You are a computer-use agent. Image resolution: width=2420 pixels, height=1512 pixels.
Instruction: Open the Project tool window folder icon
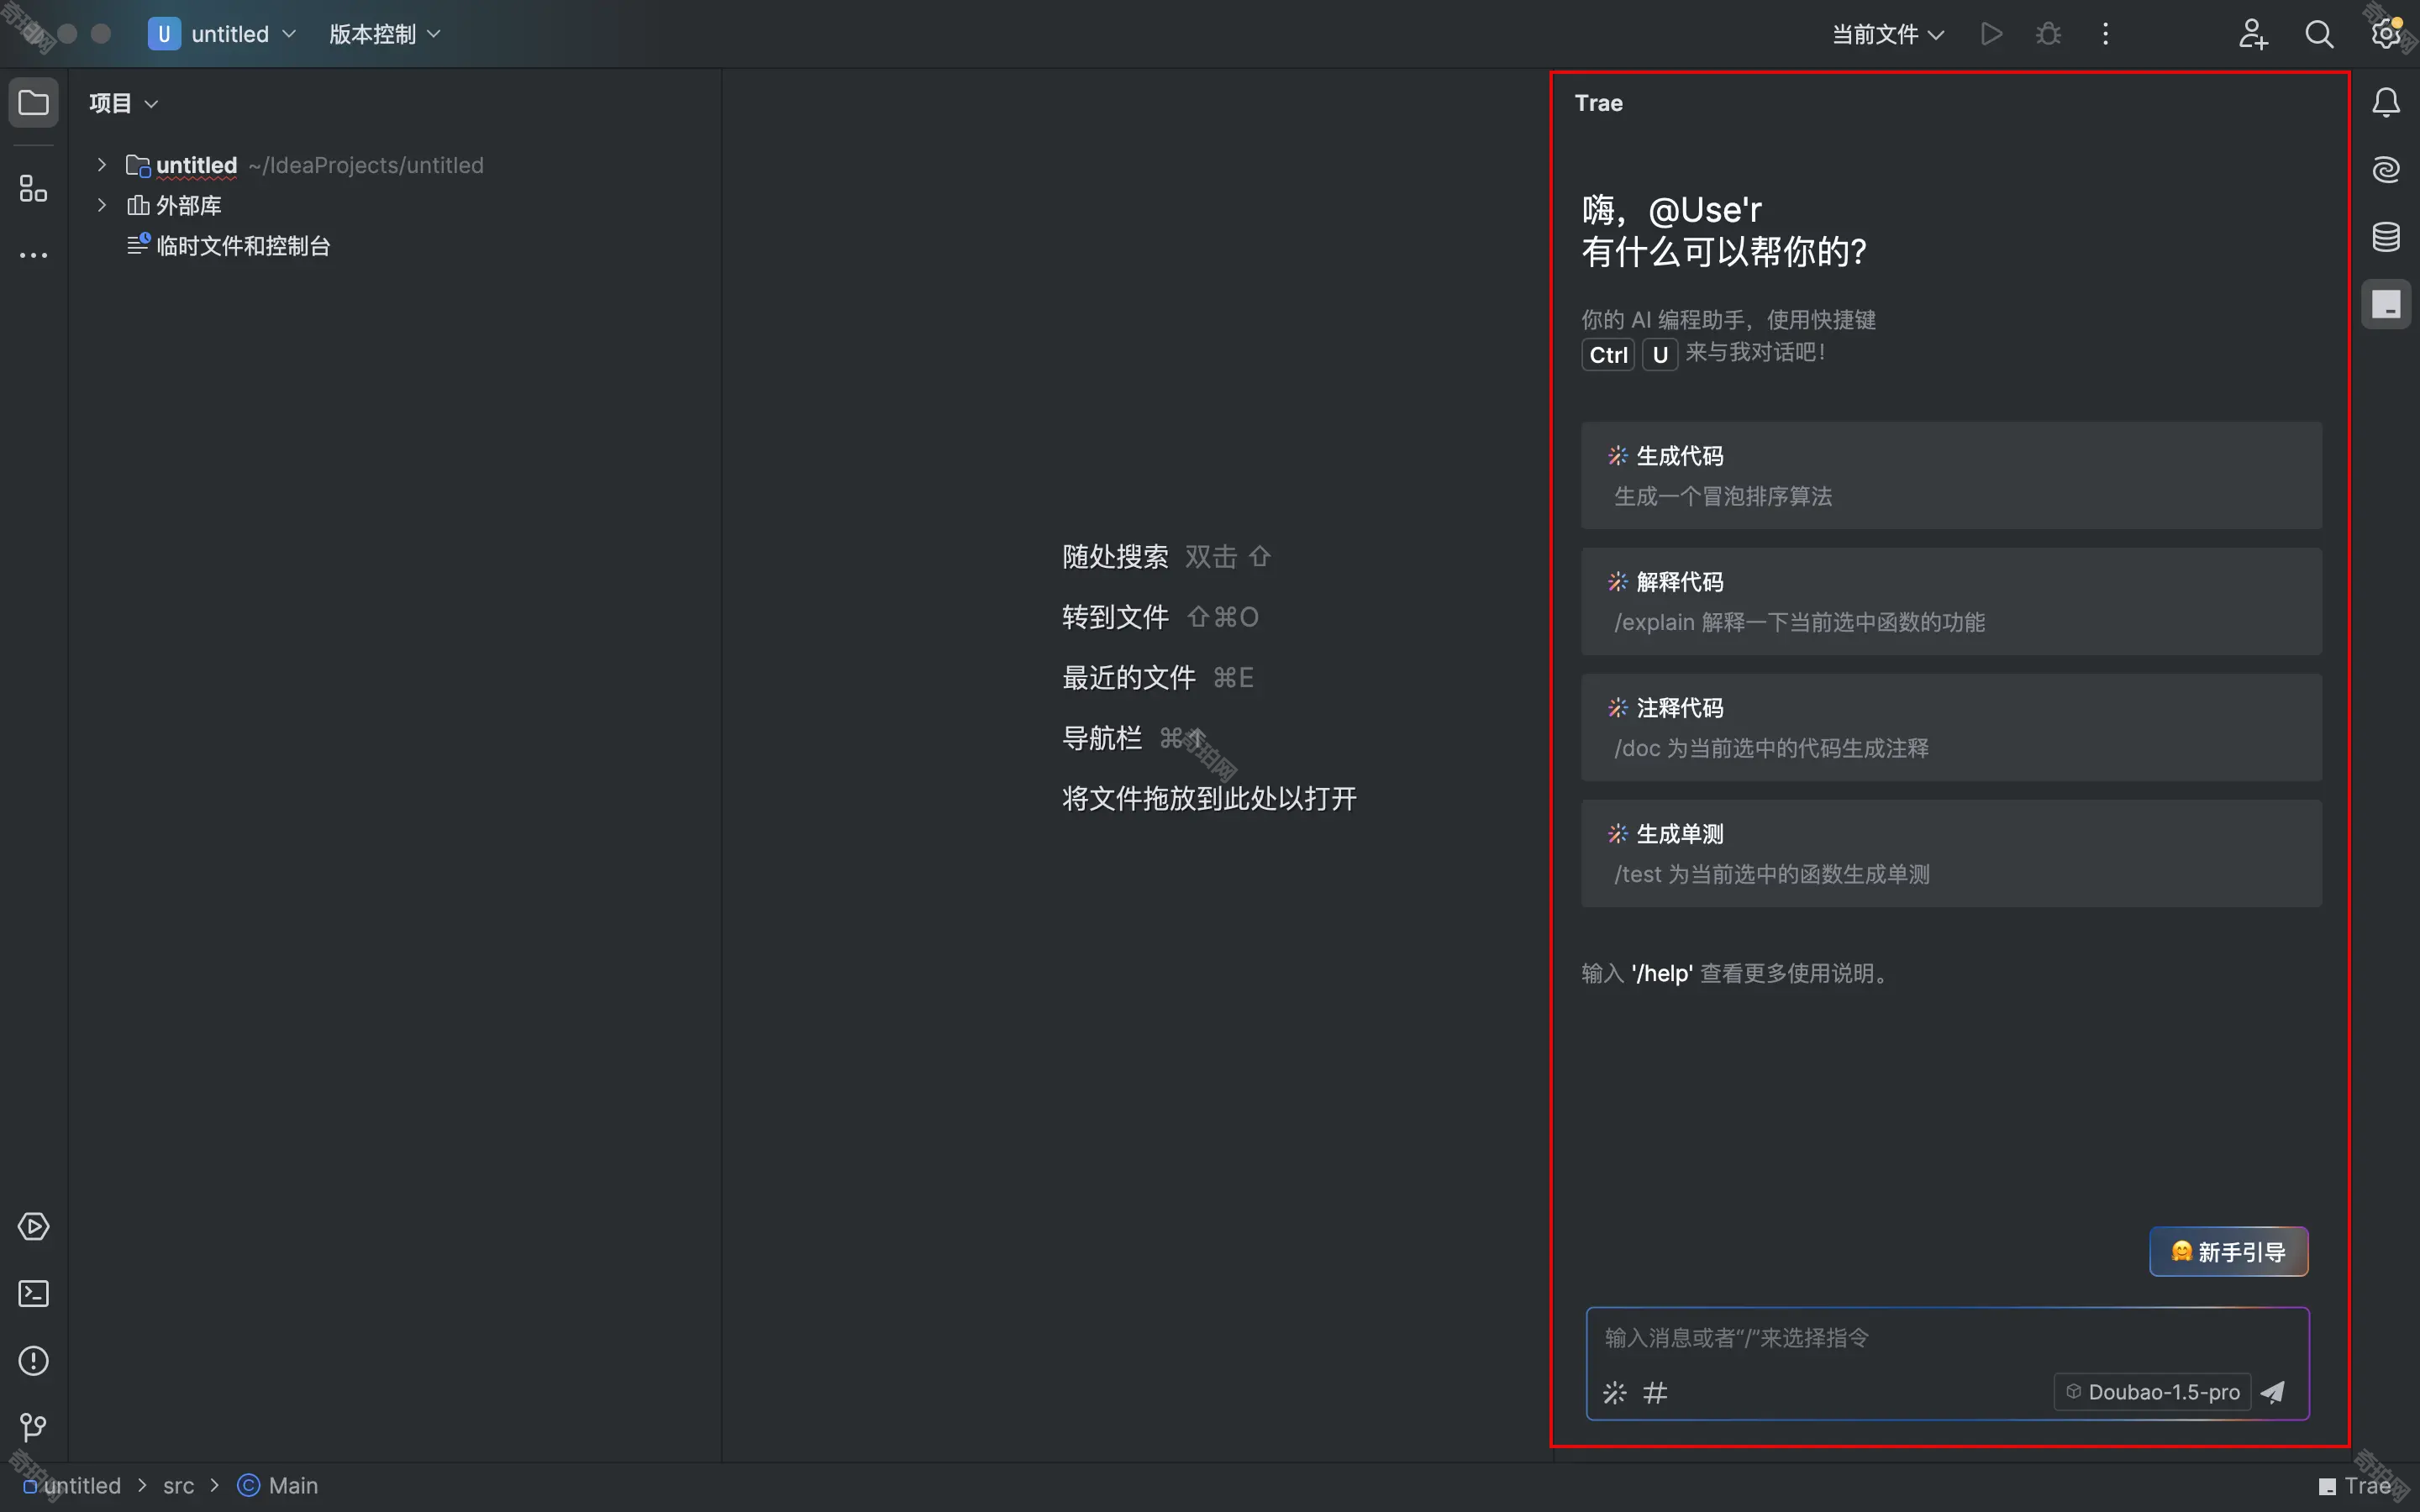coord(33,103)
